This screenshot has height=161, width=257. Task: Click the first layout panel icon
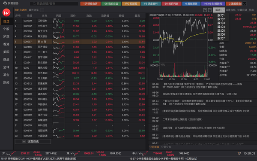pyautogui.click(x=205, y=10)
